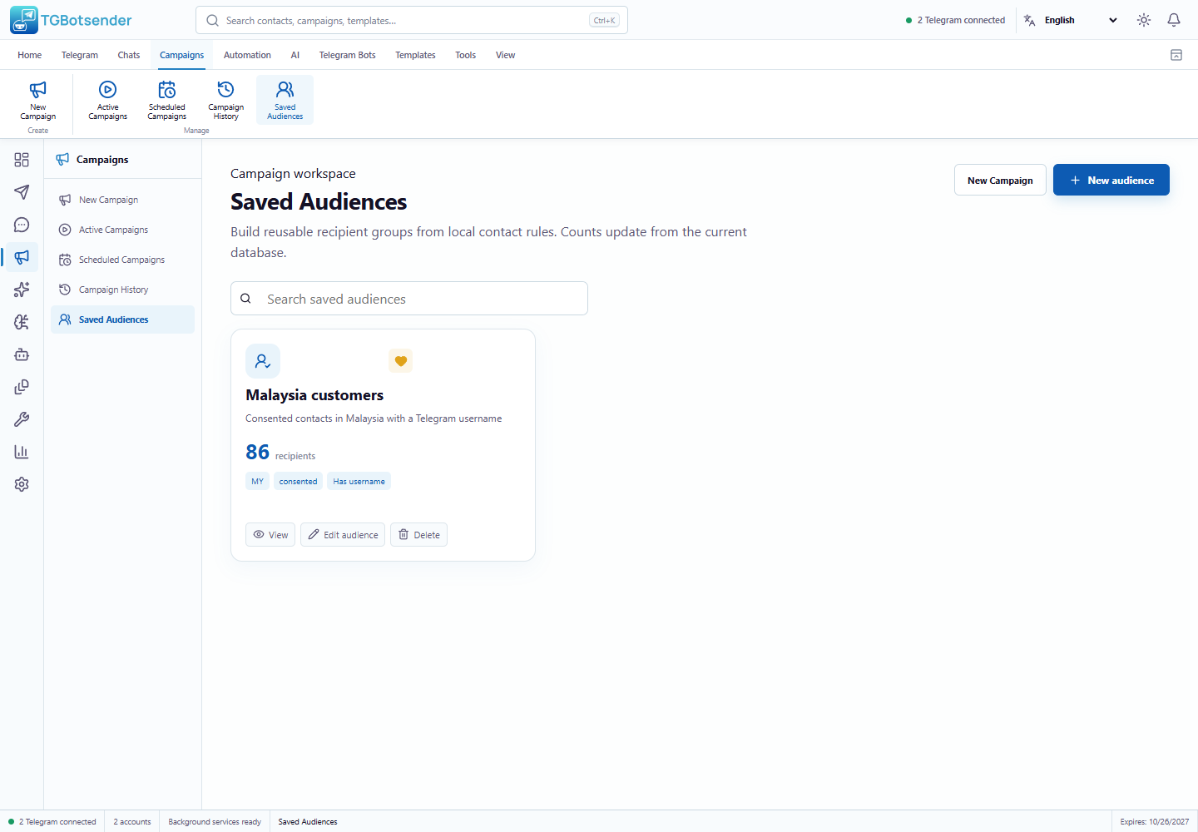Open the Telegram Bots tab
1198x832 pixels.
[x=348, y=55]
